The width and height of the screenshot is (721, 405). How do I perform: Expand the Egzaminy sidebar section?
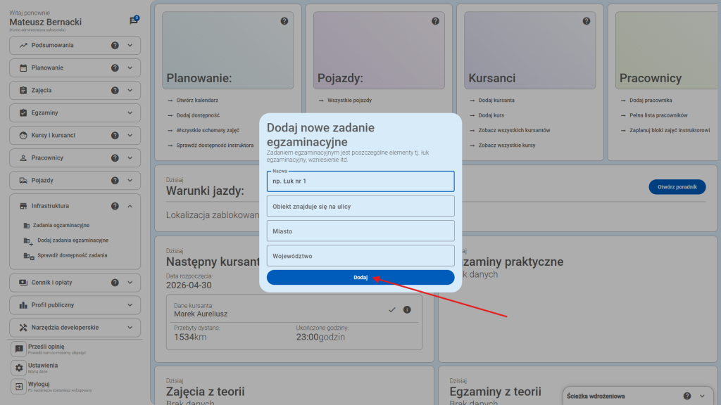(130, 112)
